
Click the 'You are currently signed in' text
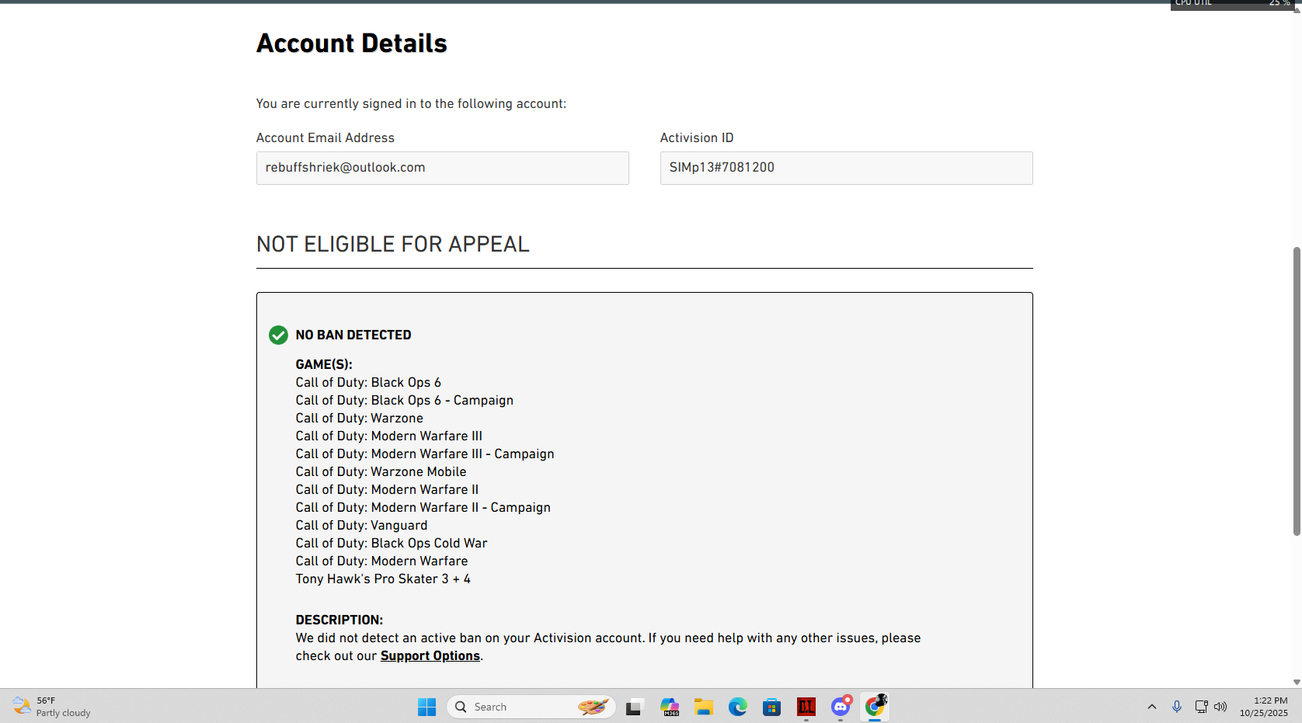(412, 103)
